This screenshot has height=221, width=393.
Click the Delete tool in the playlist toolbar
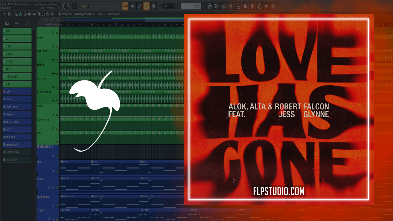click(25, 14)
